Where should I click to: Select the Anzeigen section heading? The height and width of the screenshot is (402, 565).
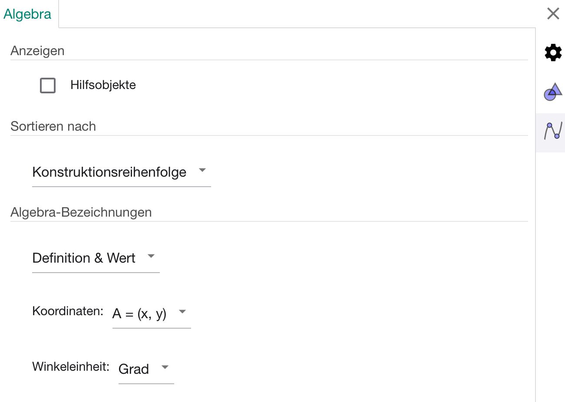coord(37,51)
